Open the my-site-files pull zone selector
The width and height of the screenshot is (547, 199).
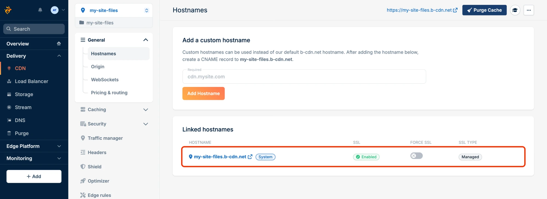point(114,10)
